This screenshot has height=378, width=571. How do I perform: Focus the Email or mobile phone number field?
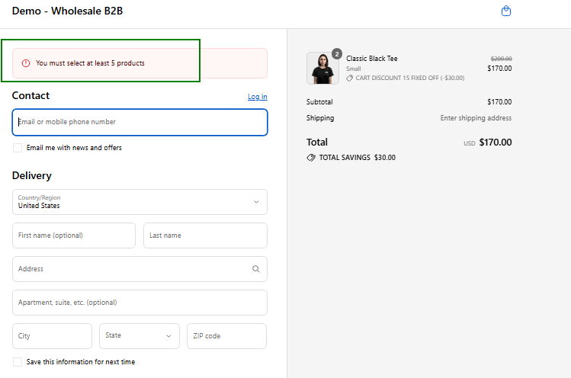point(140,122)
